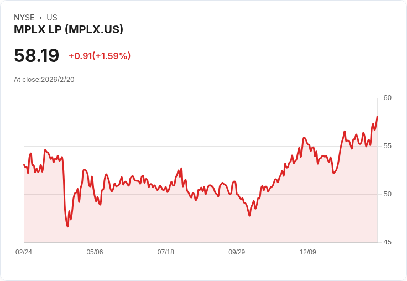
Task: Click the latest price point at chart end
Action: [377, 116]
